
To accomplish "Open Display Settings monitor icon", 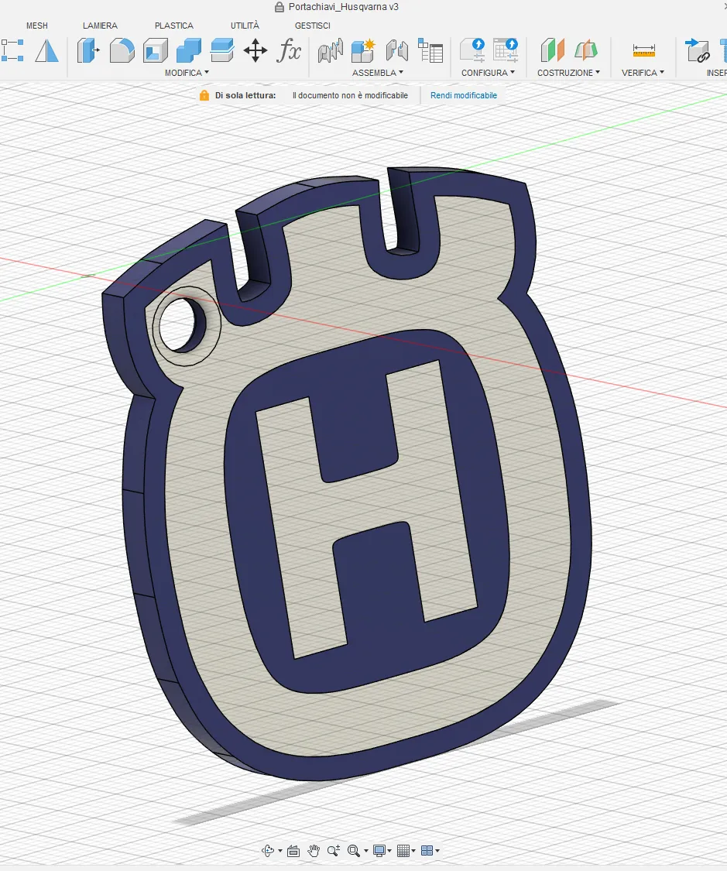I will tap(380, 850).
